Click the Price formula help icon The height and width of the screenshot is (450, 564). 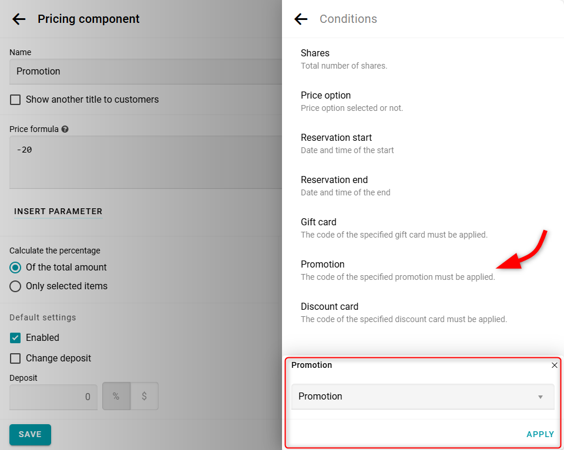[x=65, y=129]
